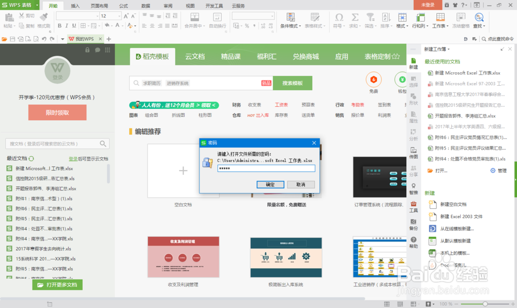Open 行和列 rows and columns tool

pyautogui.click(x=420, y=17)
